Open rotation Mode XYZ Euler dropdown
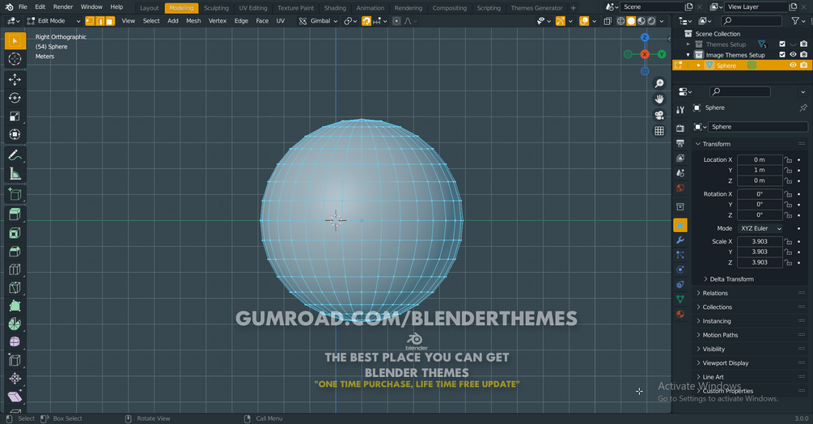Viewport: 813px width, 424px height. 760,228
